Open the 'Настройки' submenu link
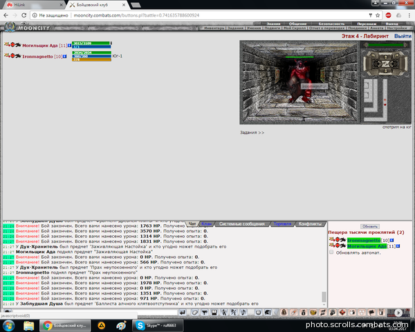Viewport: 415px width, 332px height. (396, 28)
